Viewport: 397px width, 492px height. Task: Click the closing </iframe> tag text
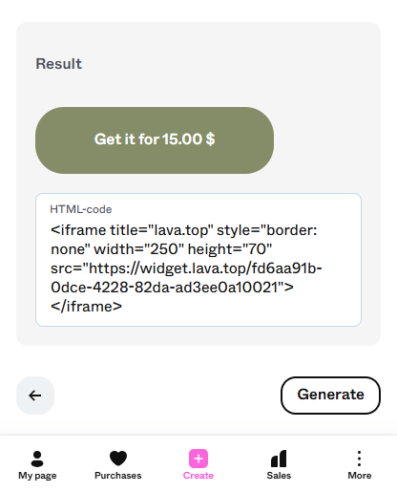coord(86,307)
